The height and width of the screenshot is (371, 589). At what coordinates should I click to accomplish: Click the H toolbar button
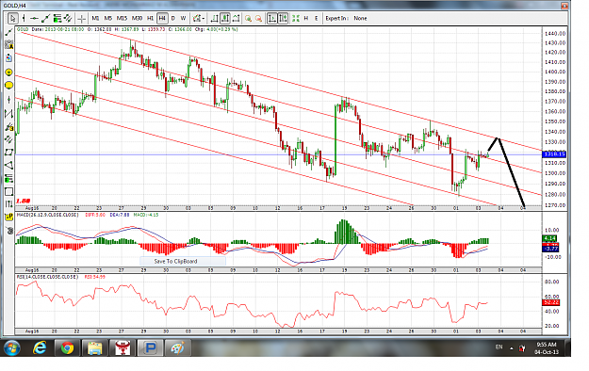306,18
